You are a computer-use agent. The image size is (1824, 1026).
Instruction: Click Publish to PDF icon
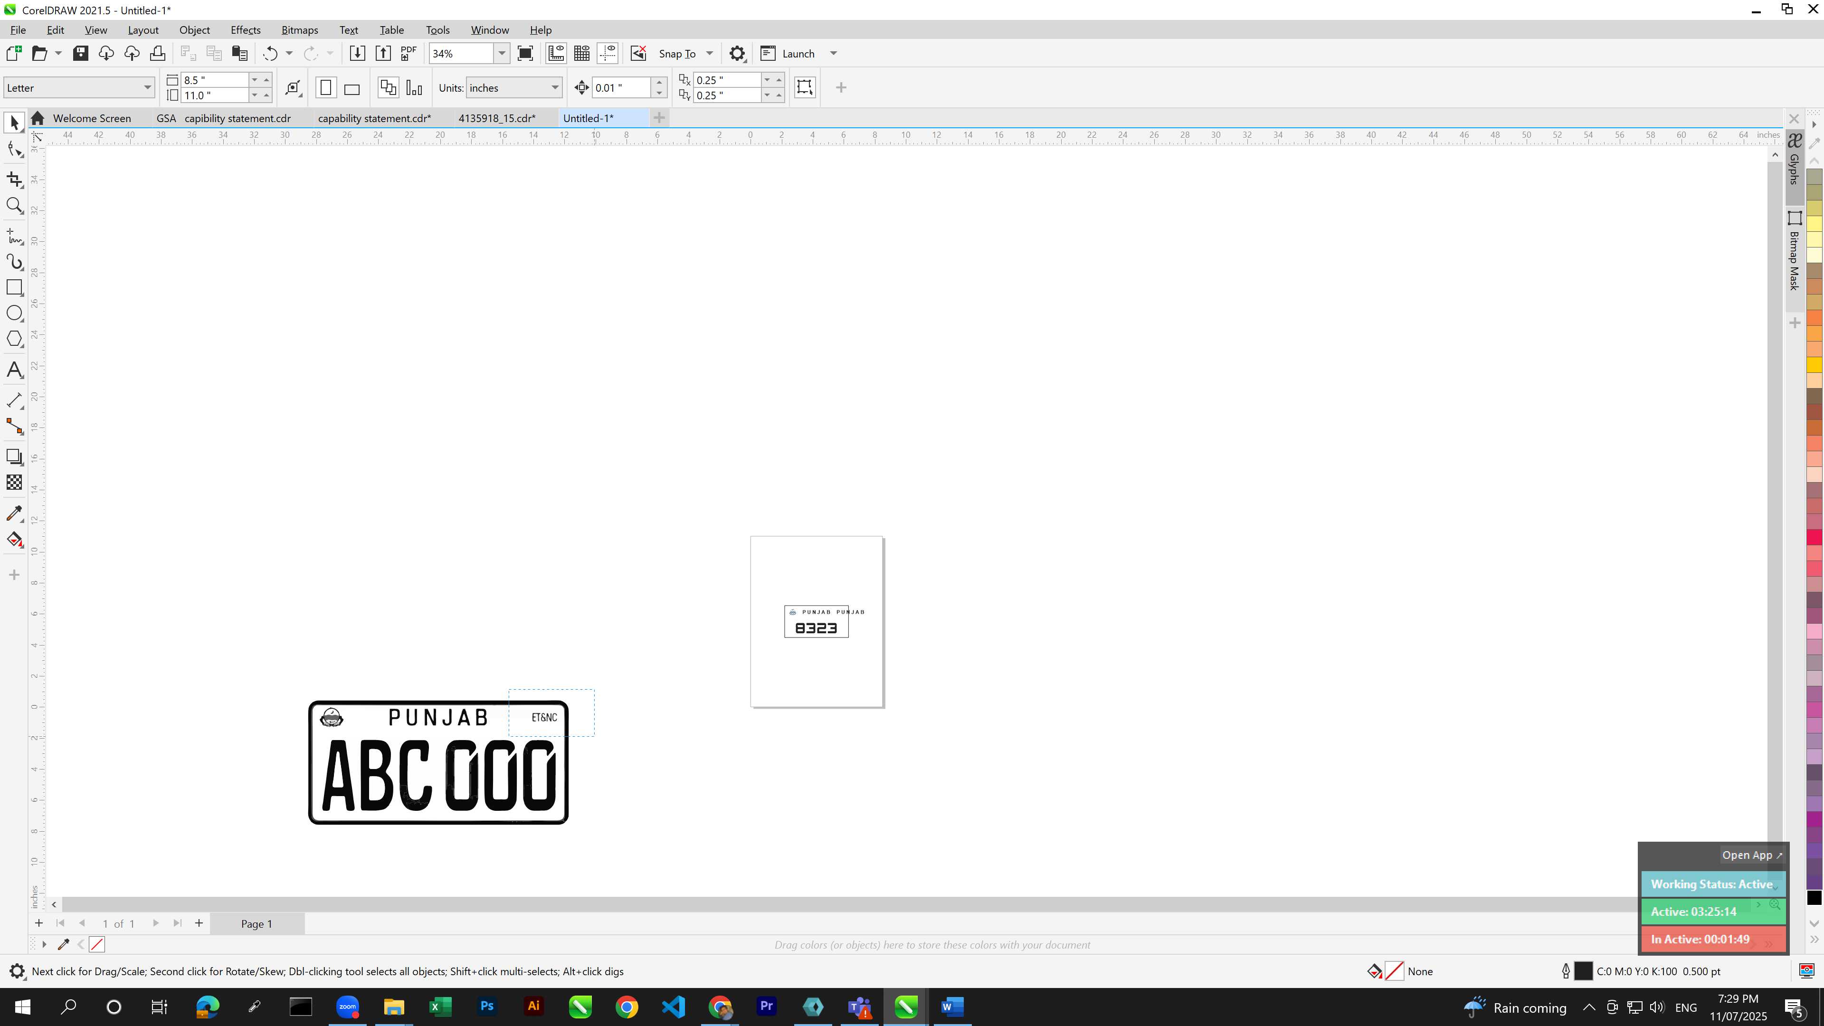pyautogui.click(x=408, y=53)
